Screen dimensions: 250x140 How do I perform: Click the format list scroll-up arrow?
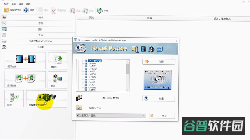pos(127,61)
